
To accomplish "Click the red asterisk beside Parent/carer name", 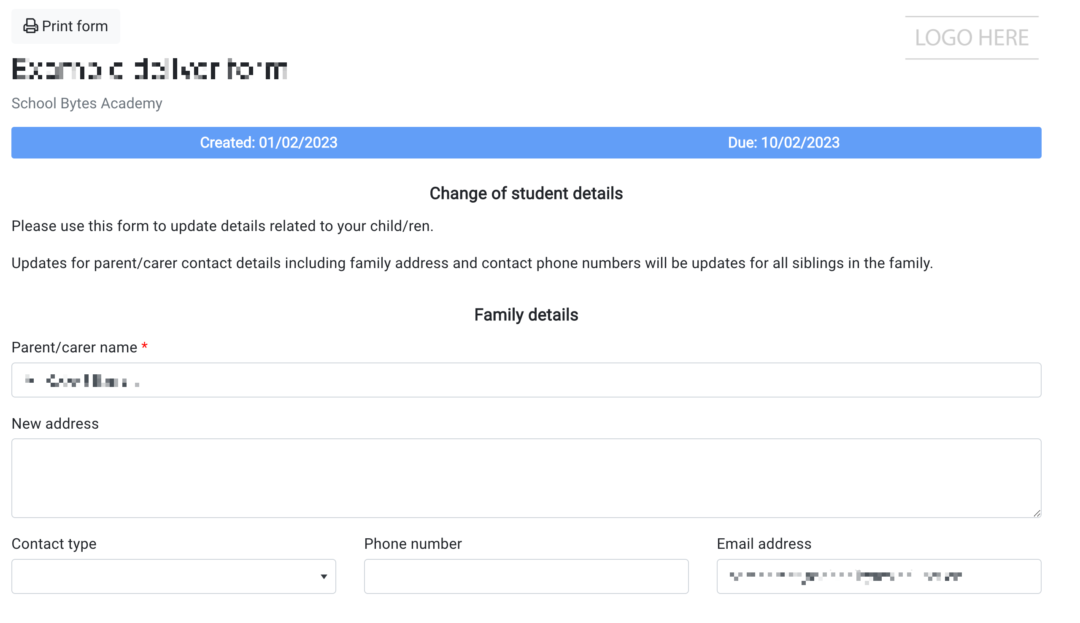I will tap(144, 346).
